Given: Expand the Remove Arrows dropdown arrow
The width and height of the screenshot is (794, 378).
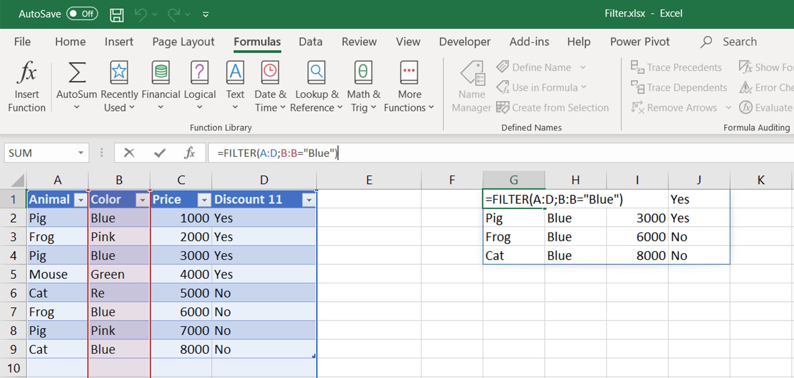Looking at the screenshot, I should pyautogui.click(x=728, y=108).
